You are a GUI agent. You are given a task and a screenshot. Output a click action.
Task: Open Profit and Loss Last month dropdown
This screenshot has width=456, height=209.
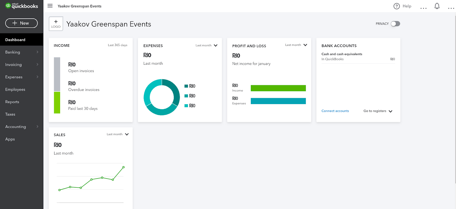pyautogui.click(x=296, y=45)
